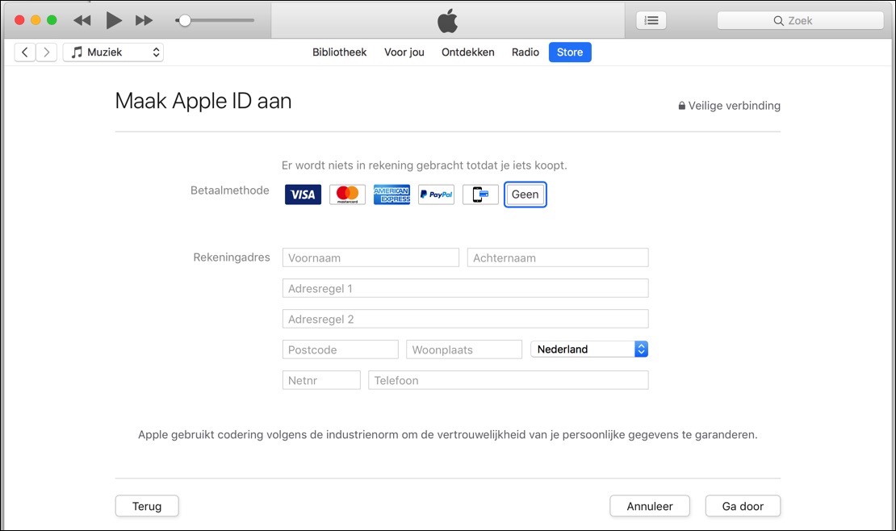This screenshot has height=531, width=896.
Task: Choose mobile phone billing payment method
Action: (480, 194)
